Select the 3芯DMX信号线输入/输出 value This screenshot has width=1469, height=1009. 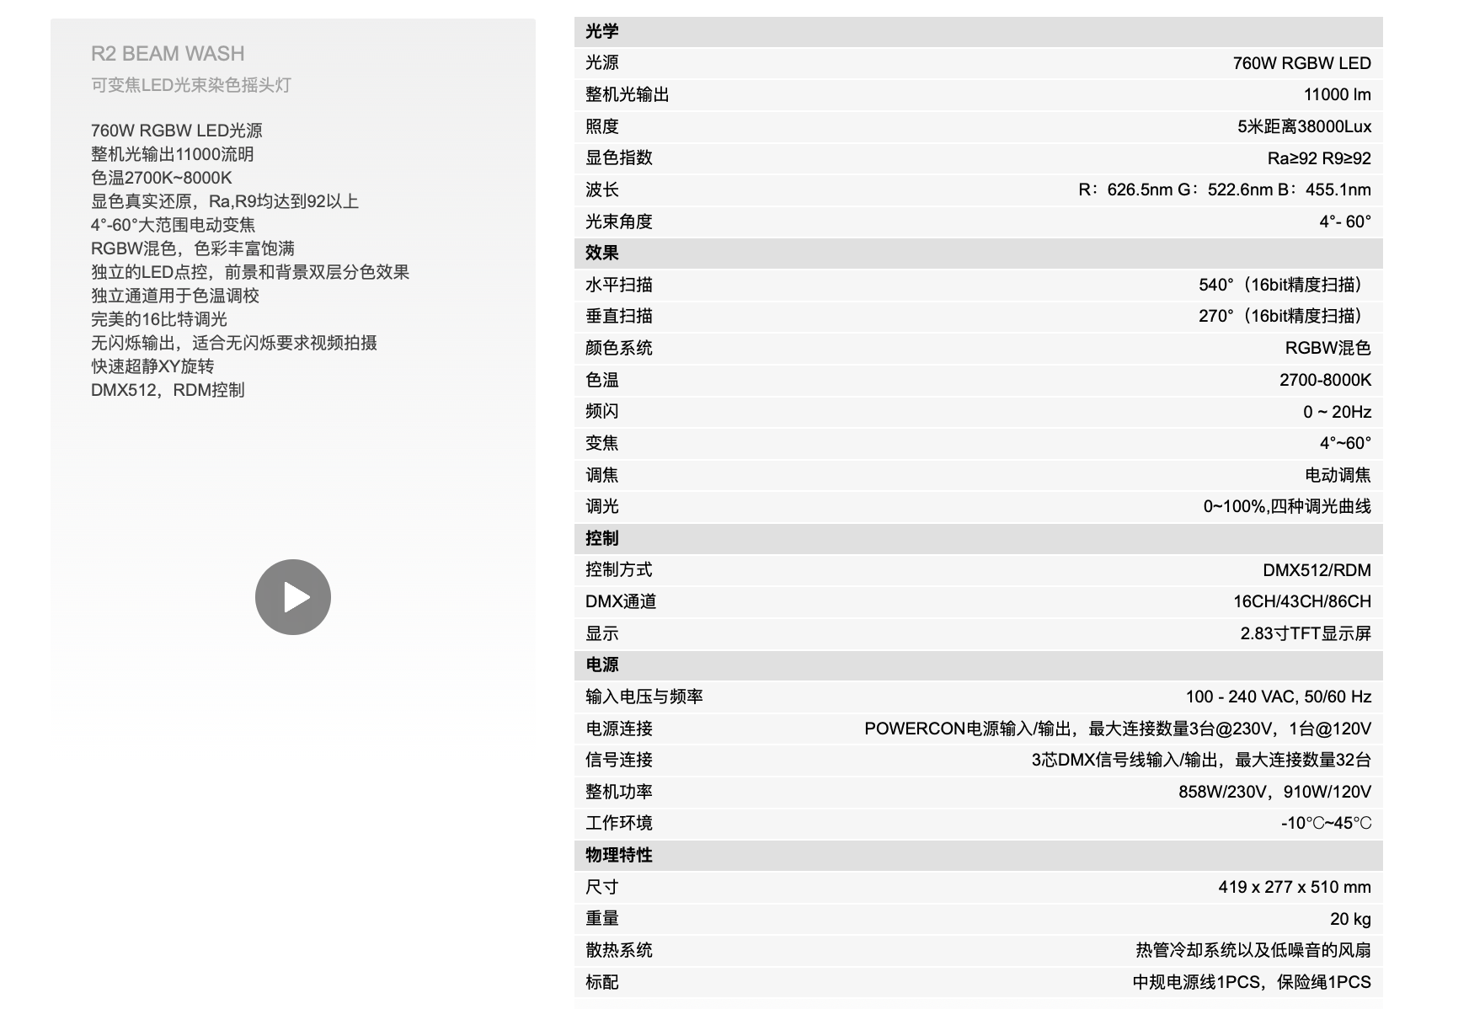(x=1201, y=760)
